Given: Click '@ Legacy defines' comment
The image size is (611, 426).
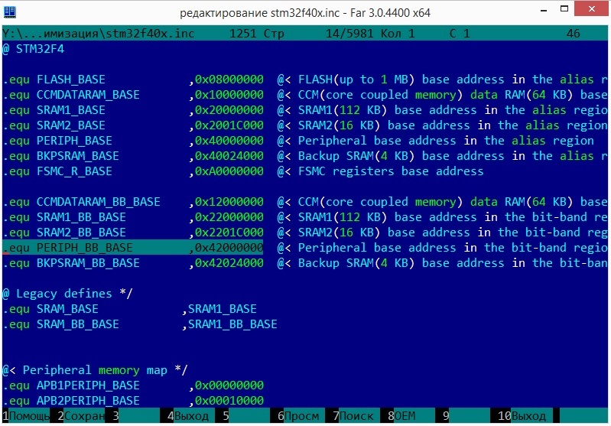Looking at the screenshot, I should point(67,294).
